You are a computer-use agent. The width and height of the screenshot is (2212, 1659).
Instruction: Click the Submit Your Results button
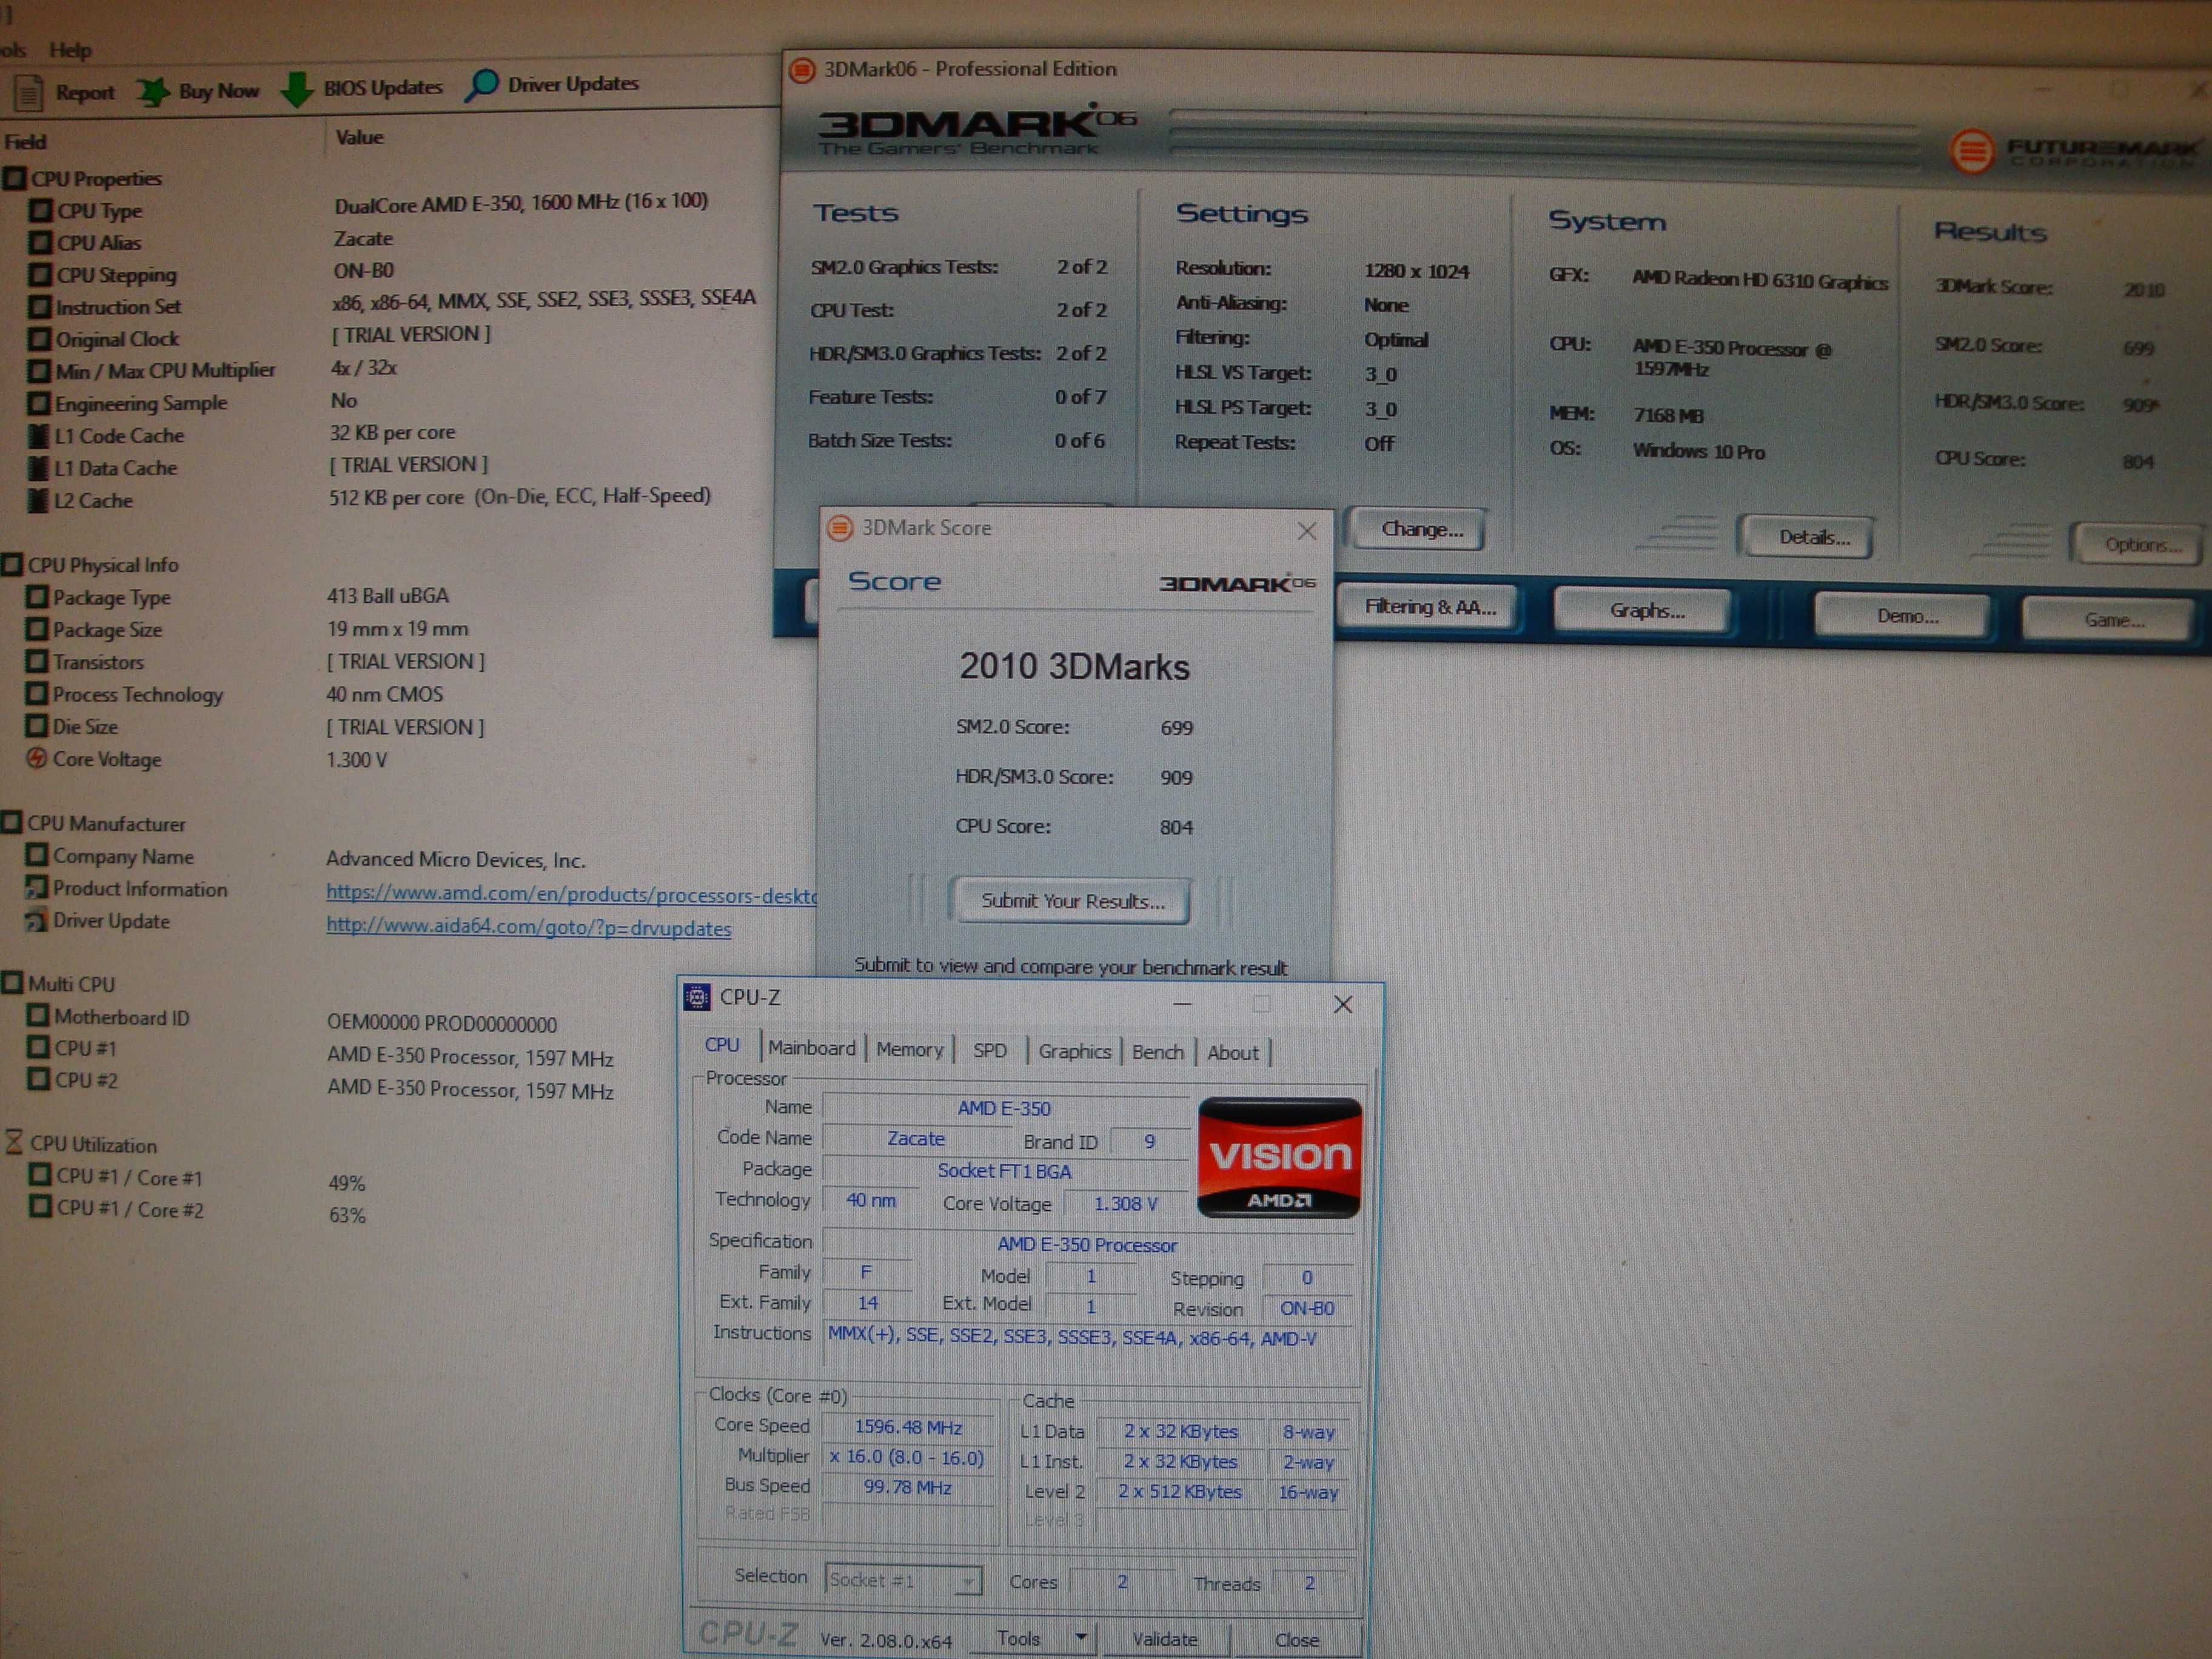(1071, 901)
